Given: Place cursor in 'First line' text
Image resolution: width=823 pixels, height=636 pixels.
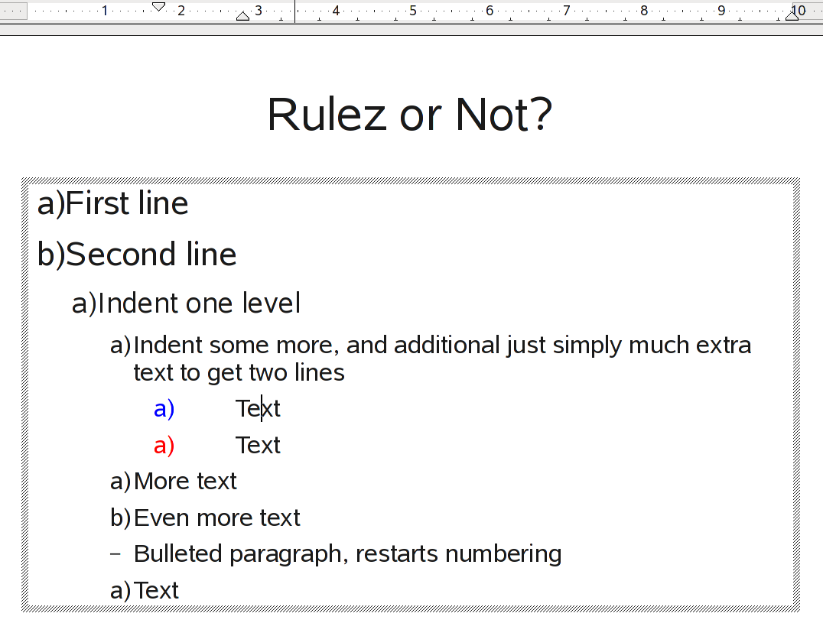Looking at the screenshot, I should (127, 204).
